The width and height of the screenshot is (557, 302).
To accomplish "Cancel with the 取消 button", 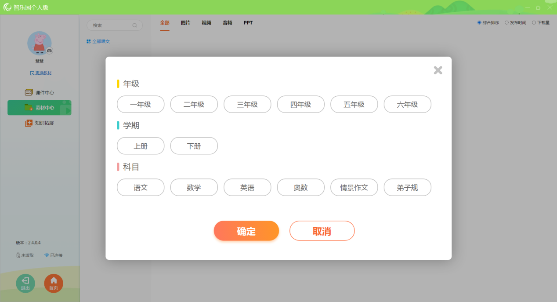I will tap(322, 231).
